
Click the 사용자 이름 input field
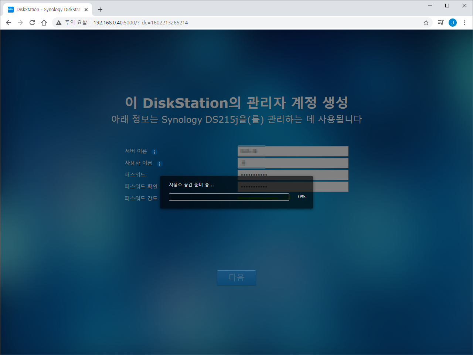tap(293, 163)
